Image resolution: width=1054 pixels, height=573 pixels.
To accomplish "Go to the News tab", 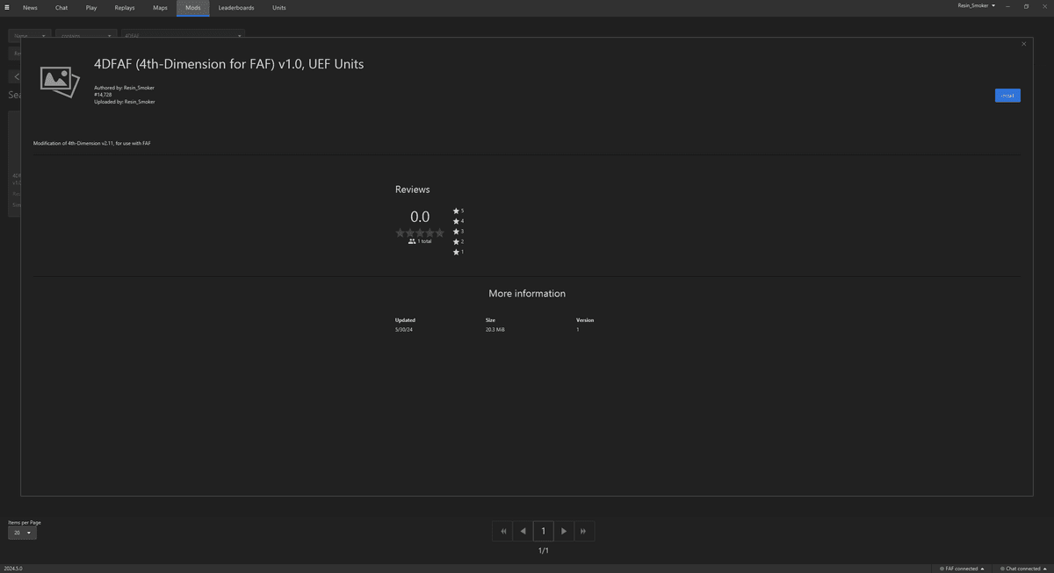I will click(x=30, y=8).
